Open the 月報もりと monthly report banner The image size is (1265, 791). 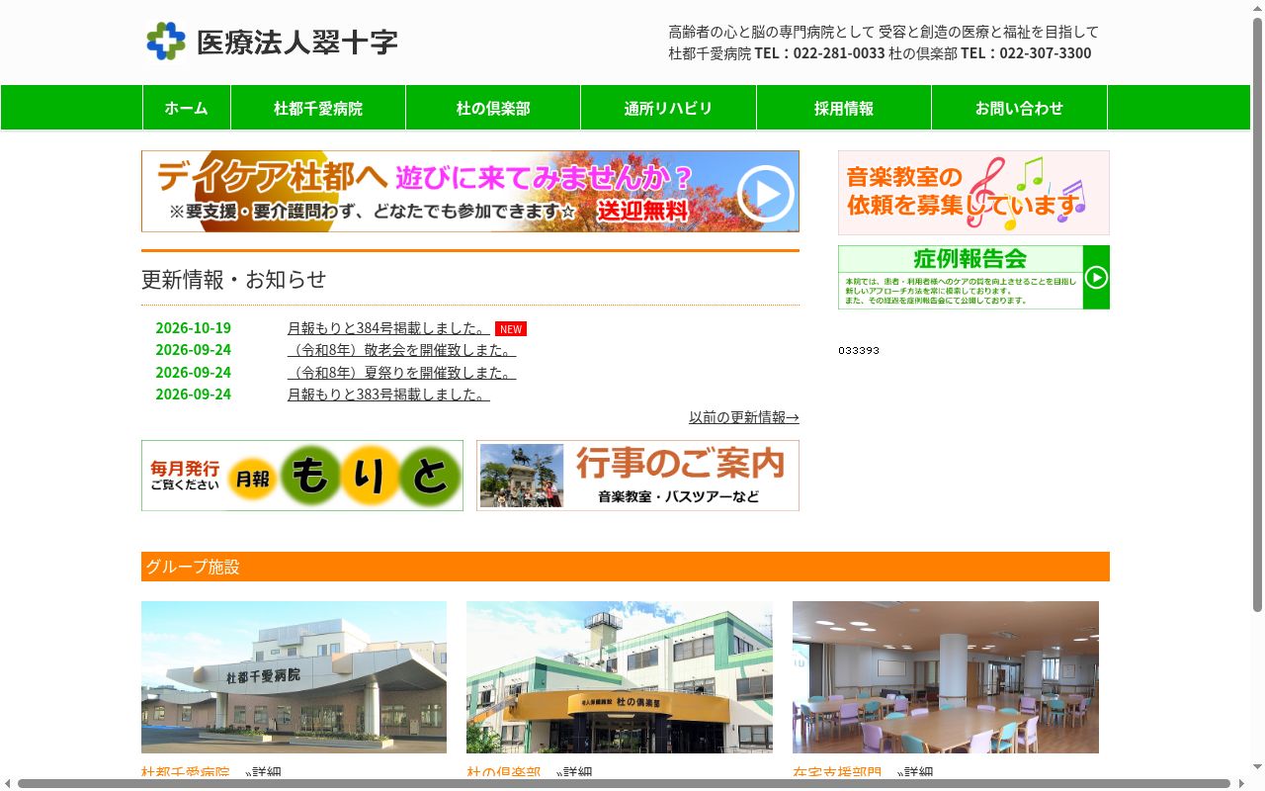point(302,476)
